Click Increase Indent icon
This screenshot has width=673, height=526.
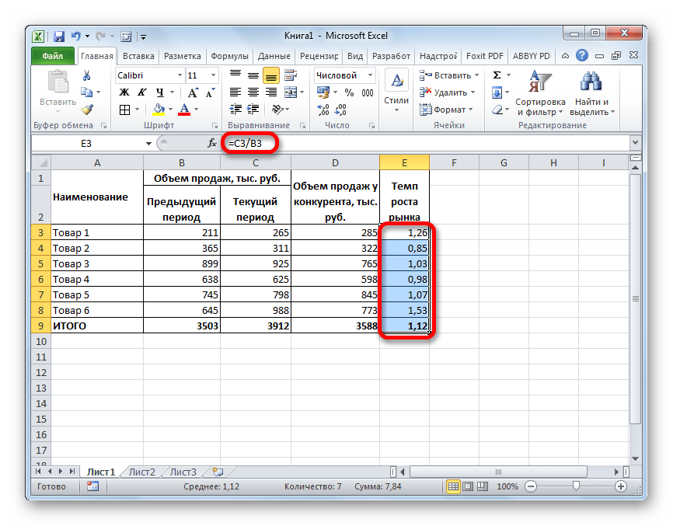point(253,110)
